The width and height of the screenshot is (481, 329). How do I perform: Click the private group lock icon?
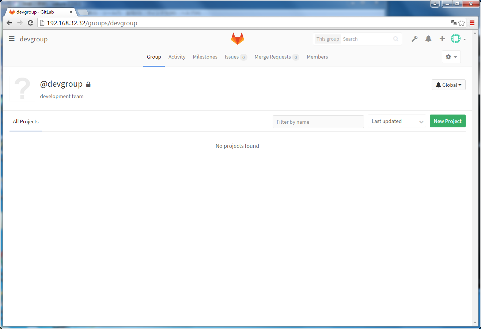(88, 85)
